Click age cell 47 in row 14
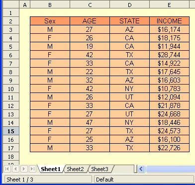195x185 pixels. [x=90, y=122]
